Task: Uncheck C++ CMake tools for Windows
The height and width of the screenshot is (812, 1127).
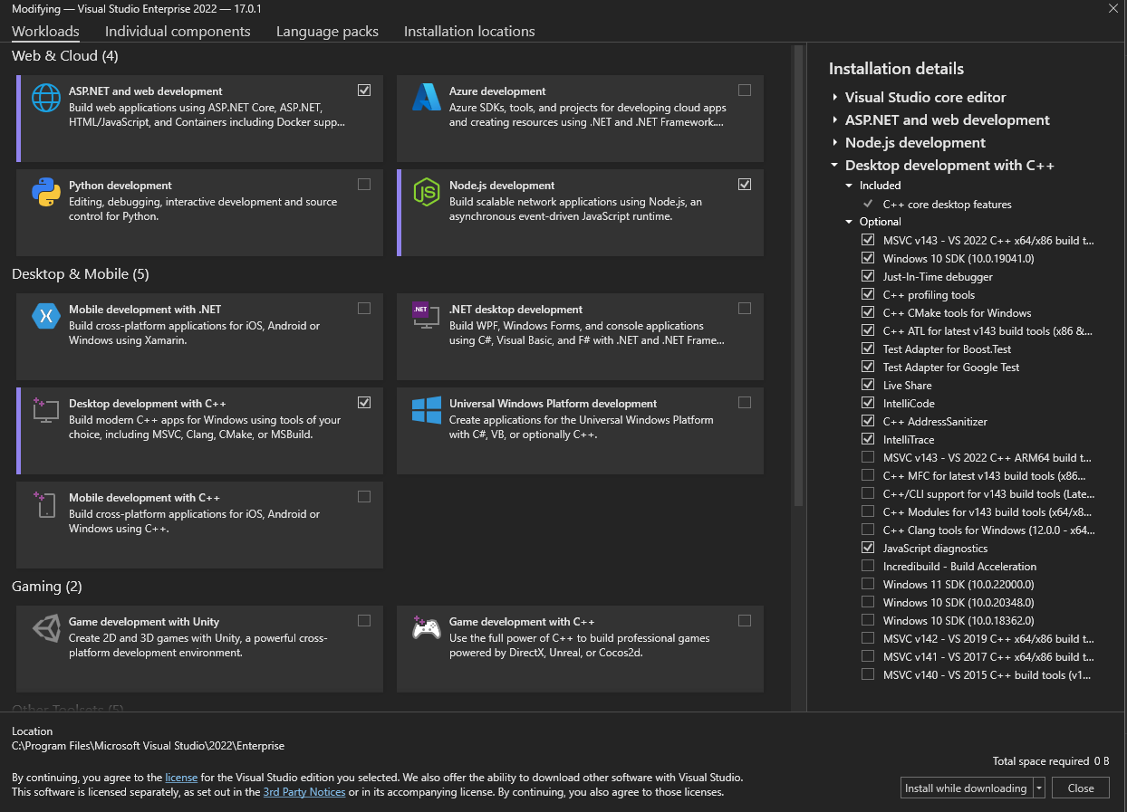Action: (x=868, y=312)
